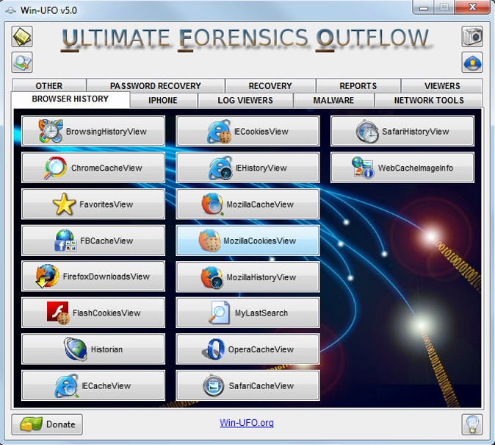495x445 pixels.
Task: Click the blue police cap icon
Action: click(x=472, y=63)
